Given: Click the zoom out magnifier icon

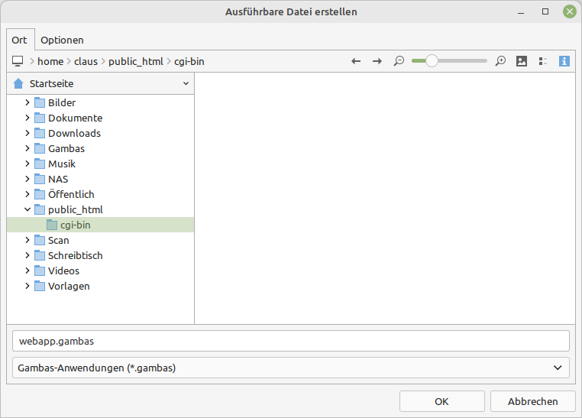Looking at the screenshot, I should click(398, 61).
